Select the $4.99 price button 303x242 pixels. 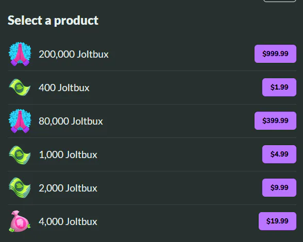[x=279, y=154]
